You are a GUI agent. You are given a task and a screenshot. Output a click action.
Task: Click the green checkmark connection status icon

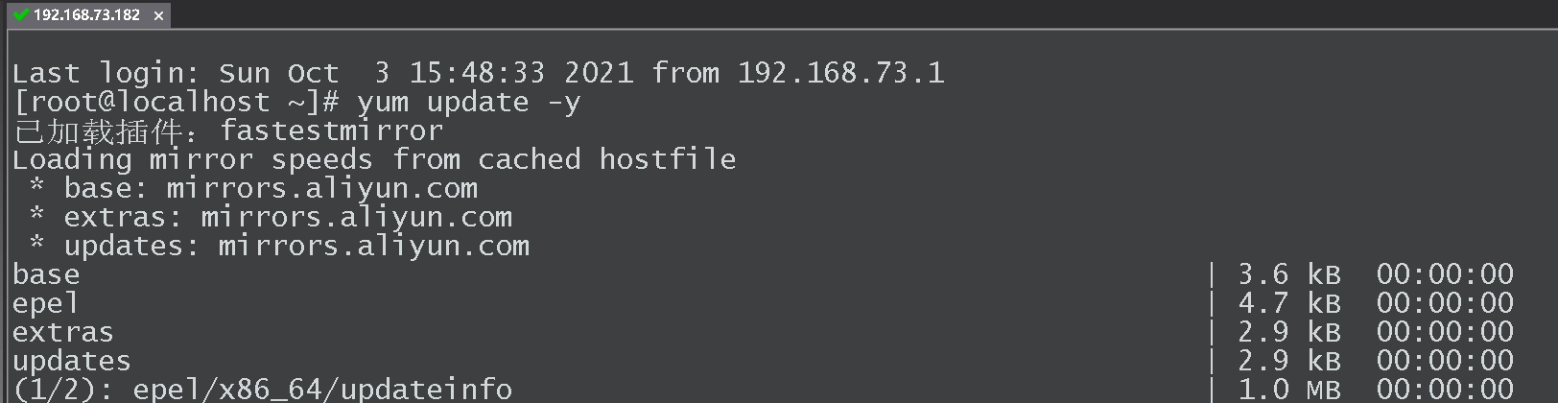point(20,15)
